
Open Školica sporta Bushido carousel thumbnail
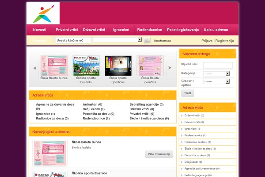(x=86, y=66)
